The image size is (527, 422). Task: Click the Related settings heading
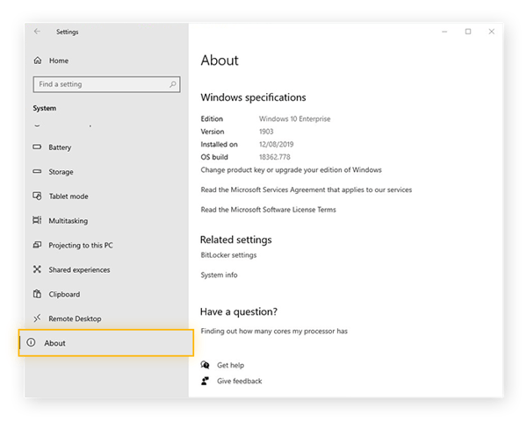coord(236,240)
